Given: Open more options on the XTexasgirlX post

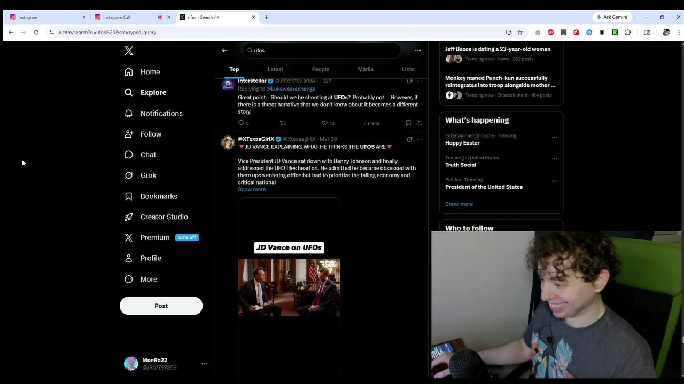Looking at the screenshot, I should [x=419, y=139].
